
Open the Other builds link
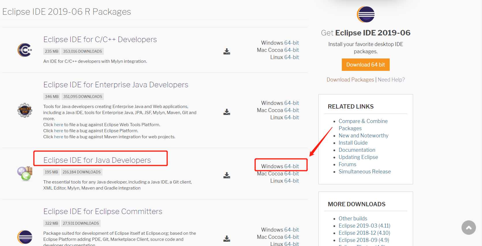[353, 218]
